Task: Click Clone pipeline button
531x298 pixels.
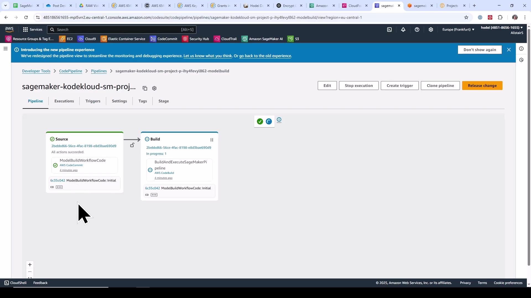Action: pyautogui.click(x=440, y=86)
